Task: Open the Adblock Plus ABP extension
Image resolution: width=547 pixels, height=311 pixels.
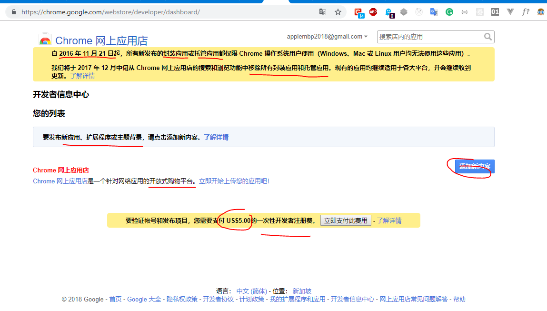Action: [x=373, y=12]
